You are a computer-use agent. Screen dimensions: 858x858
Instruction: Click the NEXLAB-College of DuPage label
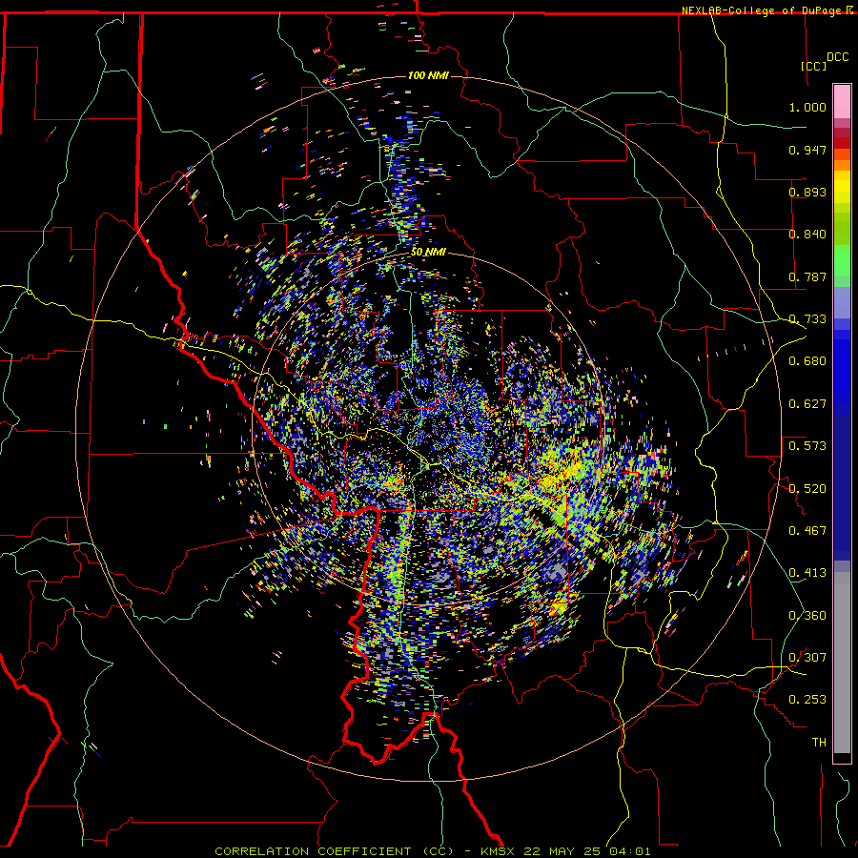click(762, 10)
